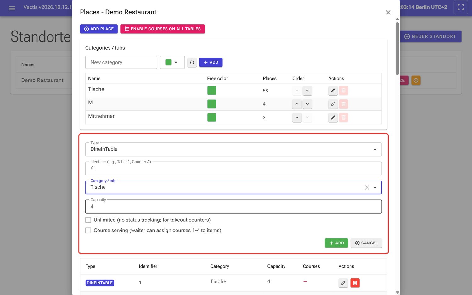Enable the Unlimited checkbox
This screenshot has width=472, height=295.
point(88,220)
